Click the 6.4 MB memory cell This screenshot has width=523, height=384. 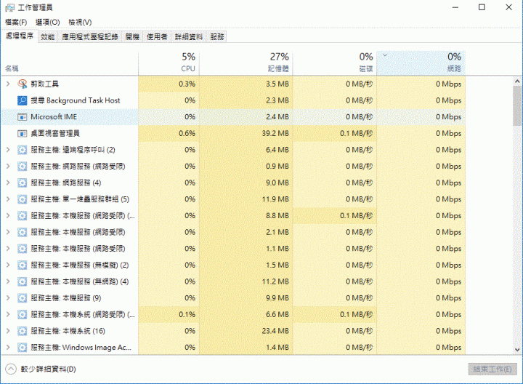246,150
